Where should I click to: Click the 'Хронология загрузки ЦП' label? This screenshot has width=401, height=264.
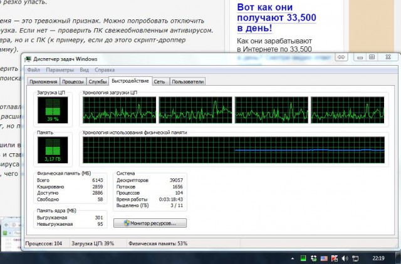(x=110, y=93)
